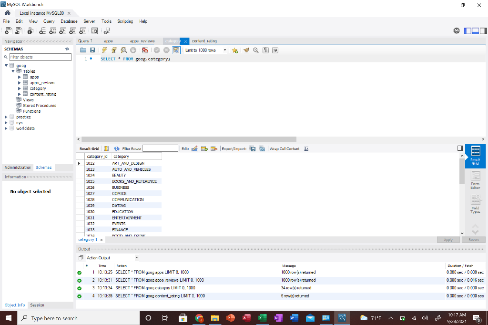
Task: Open script file folder icon in editor
Action: pyautogui.click(x=83, y=50)
